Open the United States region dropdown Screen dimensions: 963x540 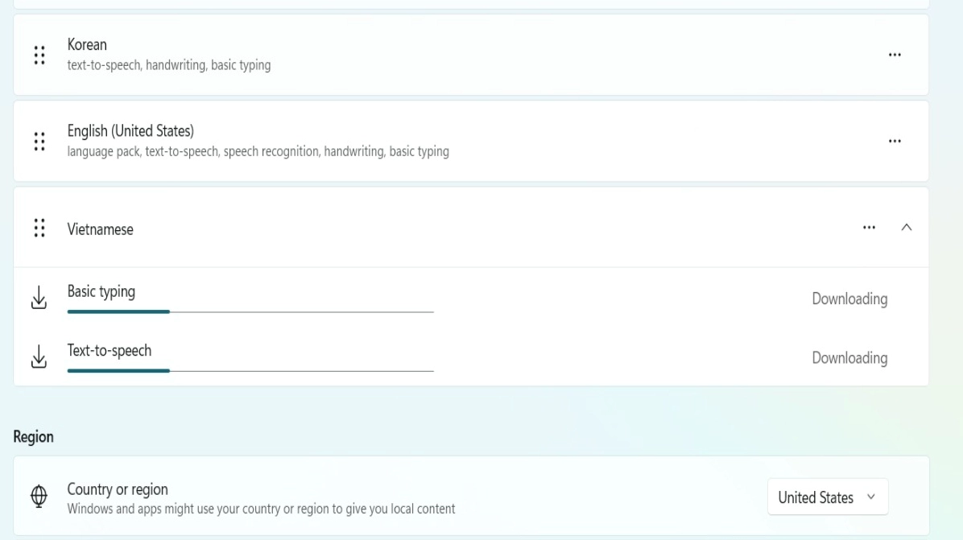pos(827,497)
